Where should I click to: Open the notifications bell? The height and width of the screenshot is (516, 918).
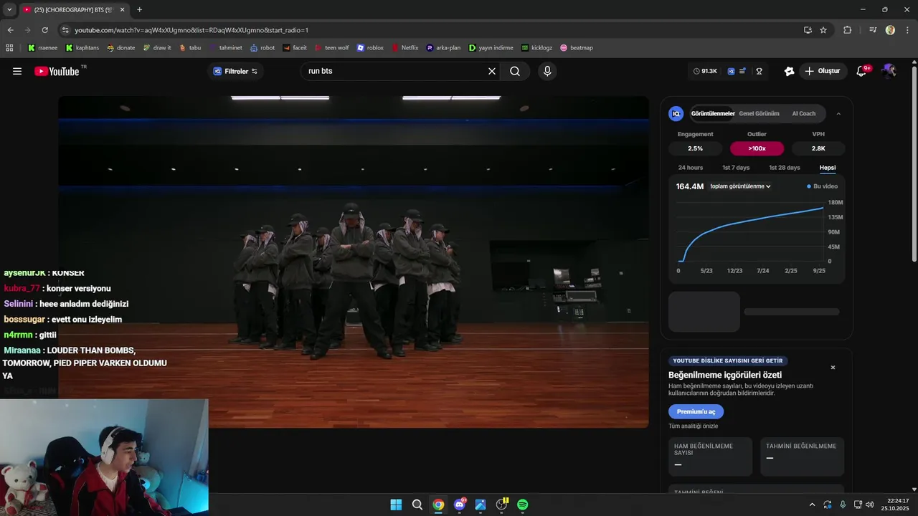click(x=863, y=71)
